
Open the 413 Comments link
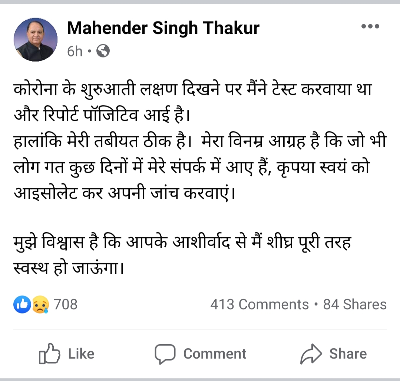coord(259,305)
